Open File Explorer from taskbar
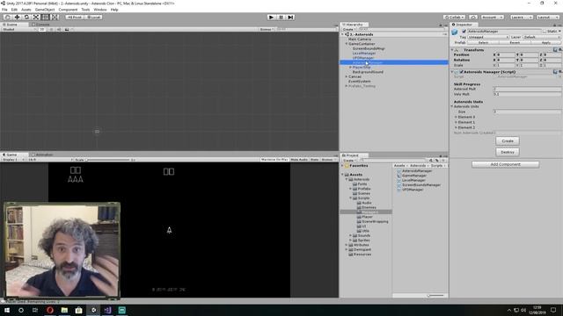The width and height of the screenshot is (563, 316). 64,310
